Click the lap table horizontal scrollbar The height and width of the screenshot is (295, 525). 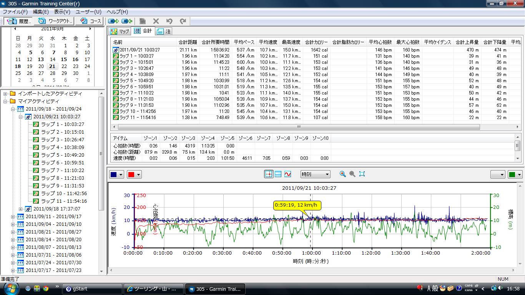[x=298, y=127]
